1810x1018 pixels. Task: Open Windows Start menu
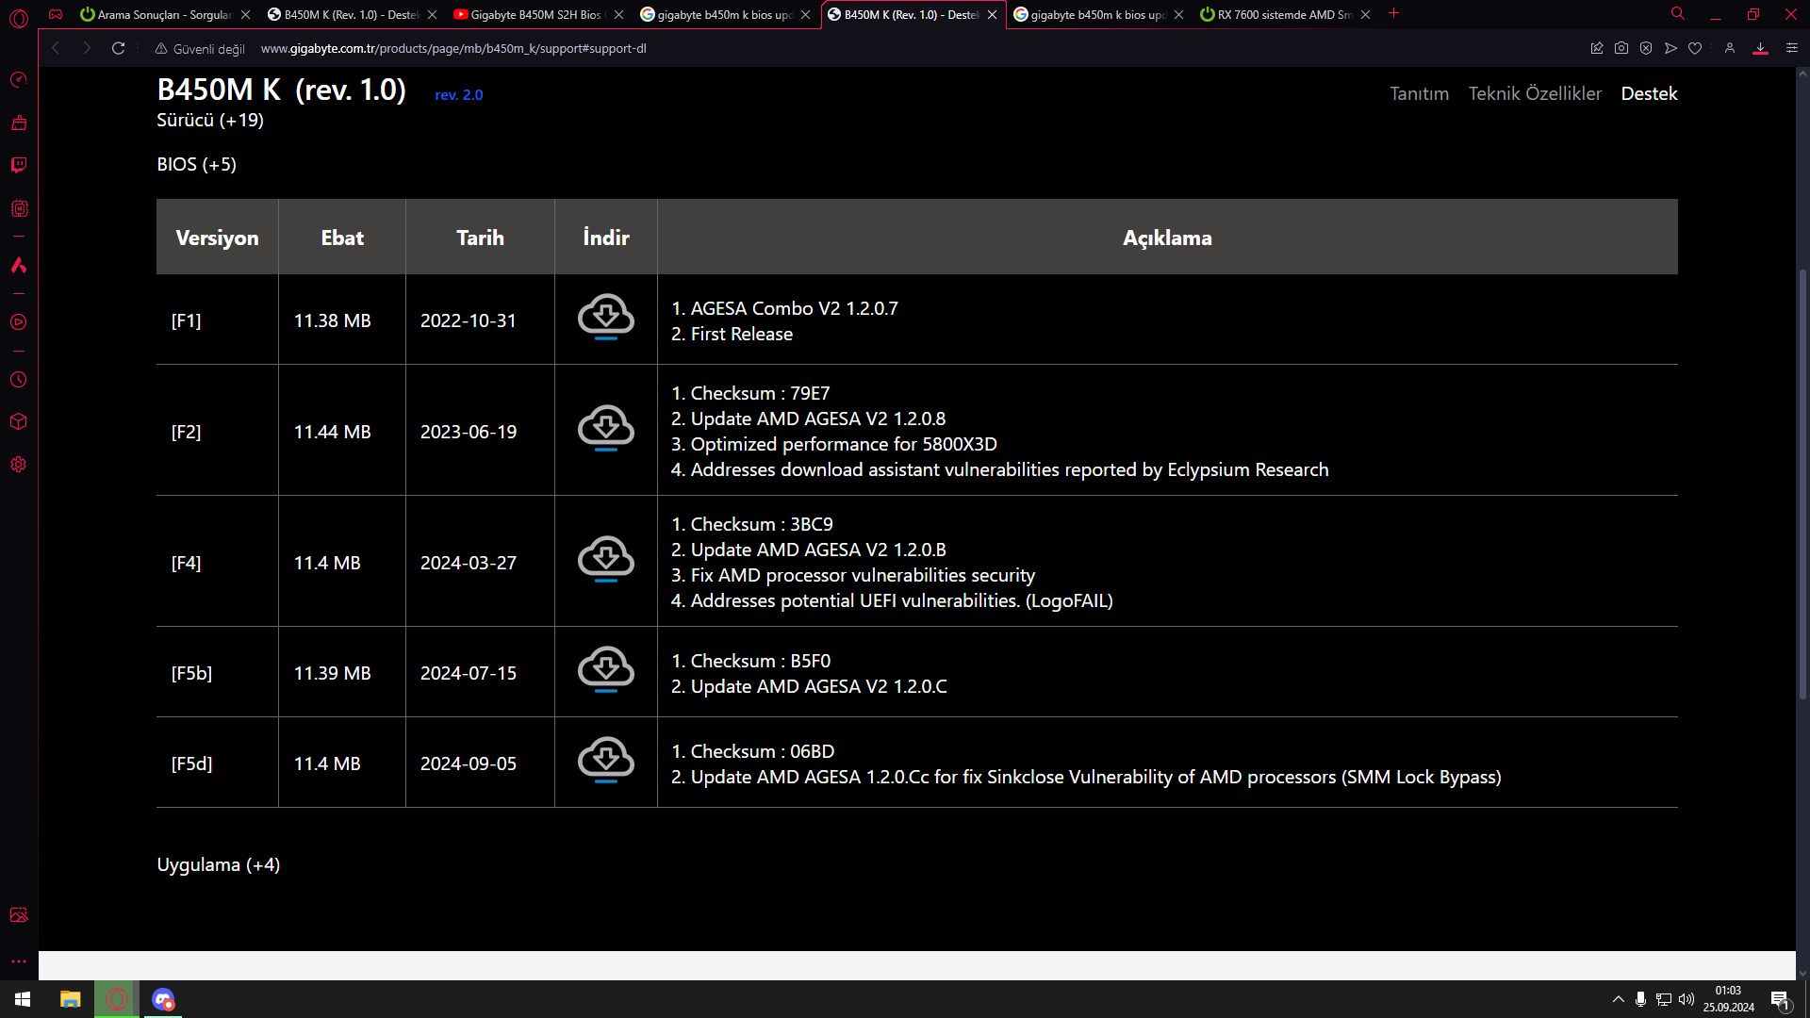[x=23, y=999]
